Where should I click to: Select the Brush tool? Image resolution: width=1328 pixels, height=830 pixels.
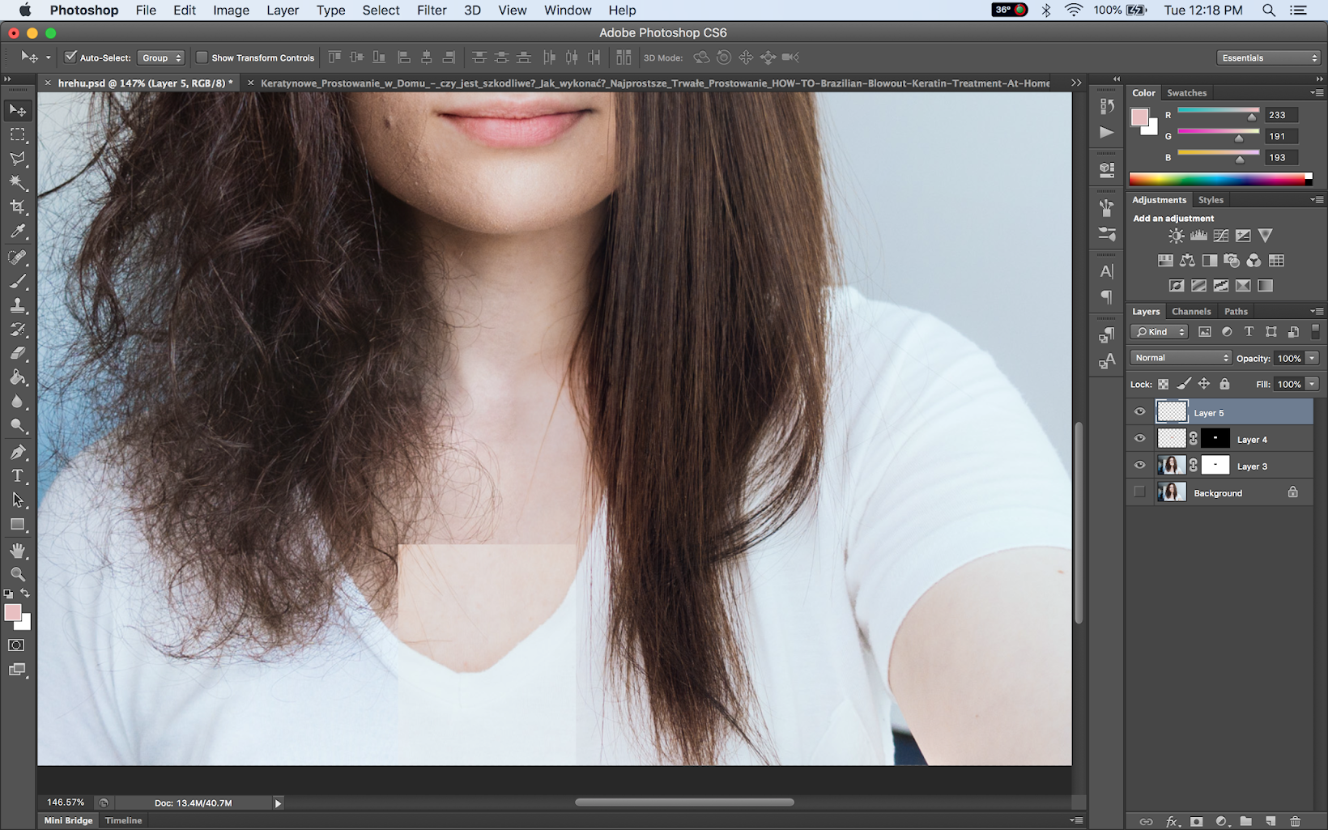click(18, 282)
